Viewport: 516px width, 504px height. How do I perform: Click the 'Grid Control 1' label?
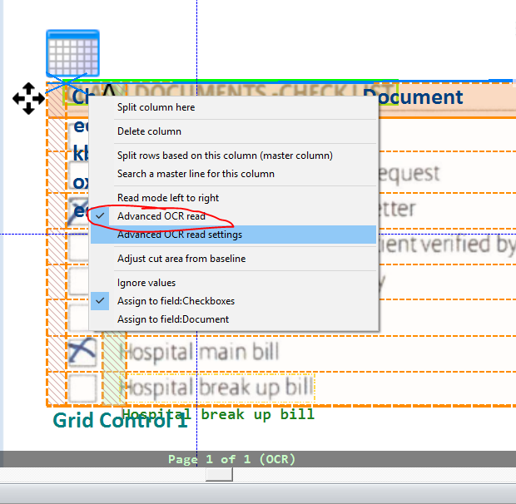[x=121, y=420]
